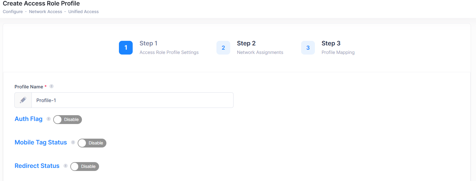Expand the Mobile Tag Status section

coord(41,142)
